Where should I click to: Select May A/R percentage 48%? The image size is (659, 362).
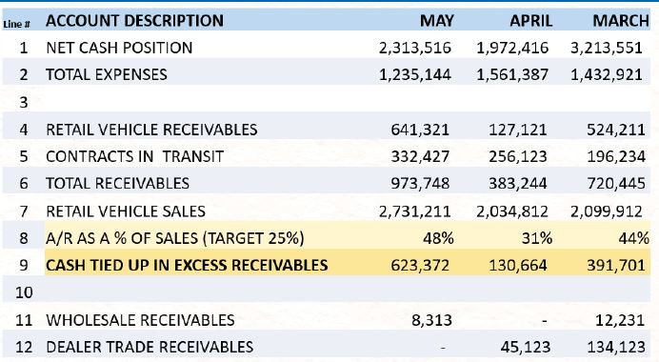pyautogui.click(x=438, y=238)
